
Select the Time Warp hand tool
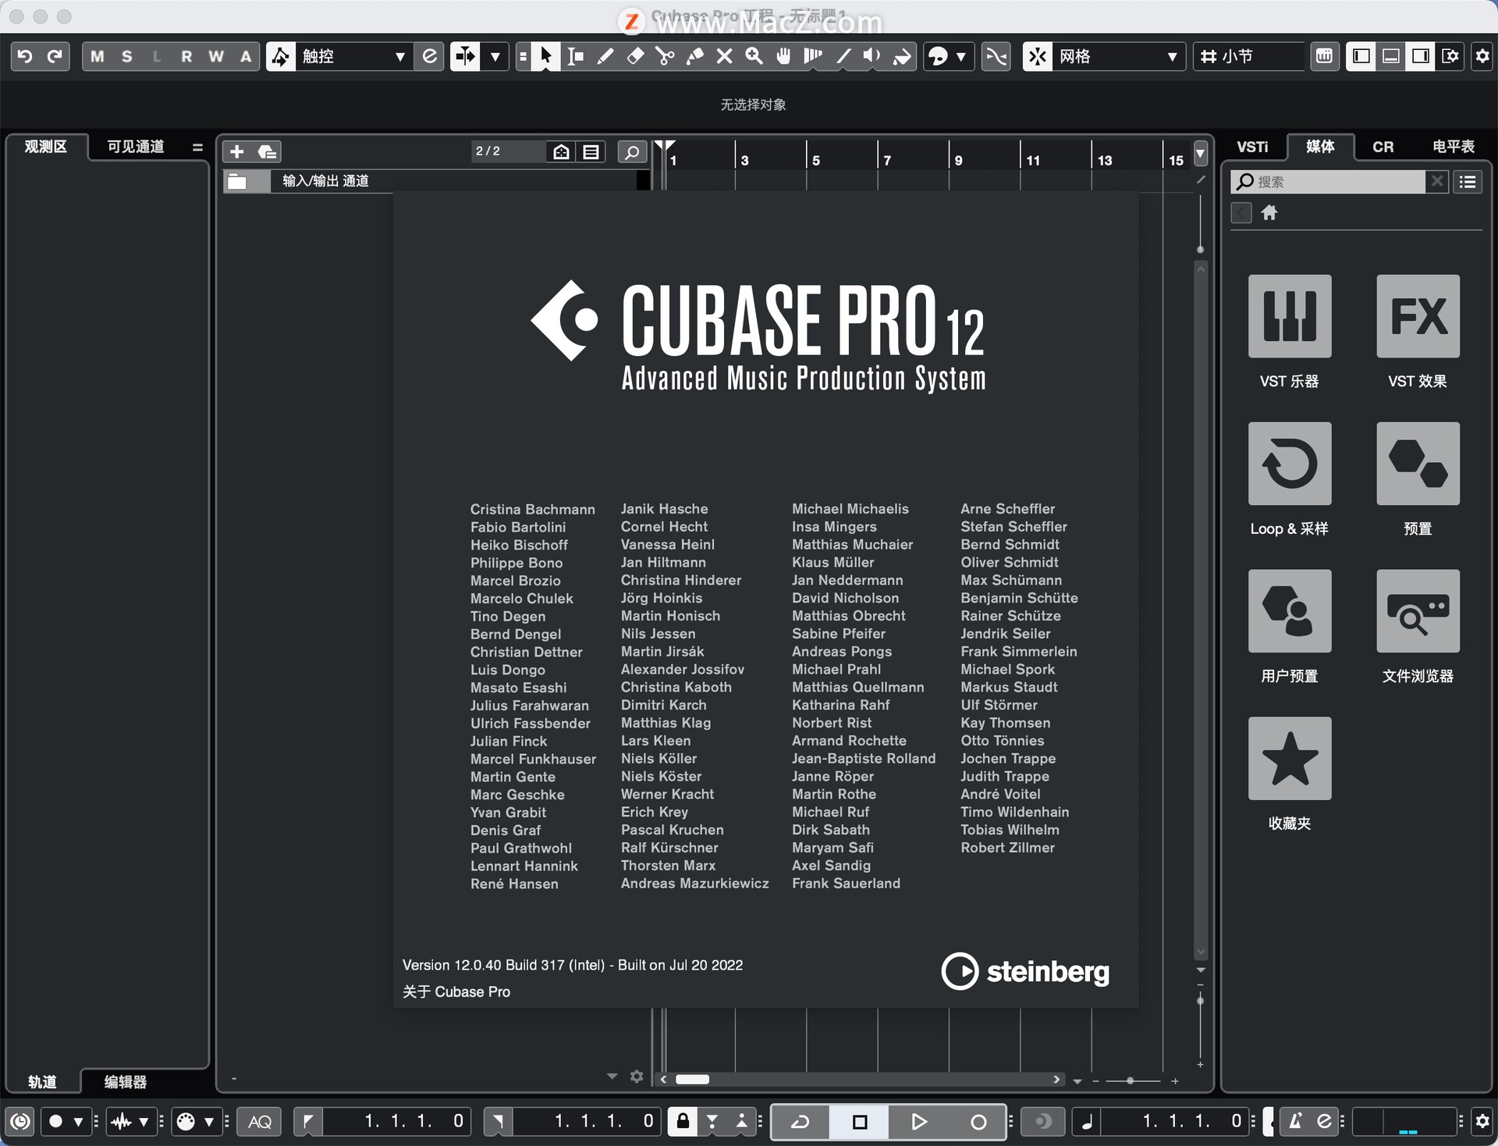click(x=783, y=56)
